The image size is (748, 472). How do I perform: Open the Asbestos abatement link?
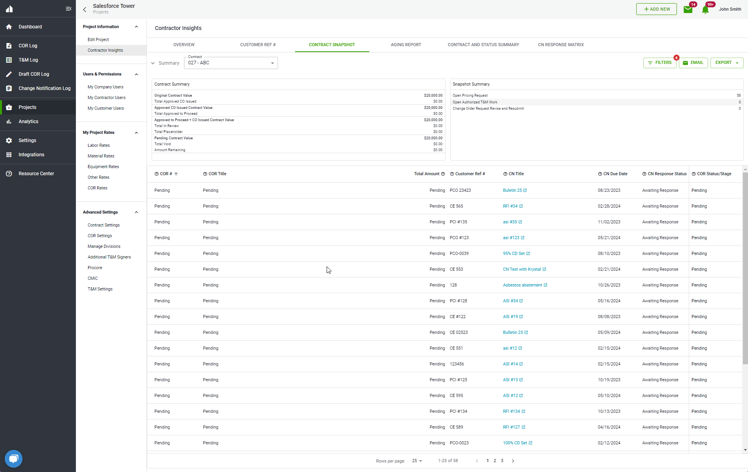tap(522, 285)
